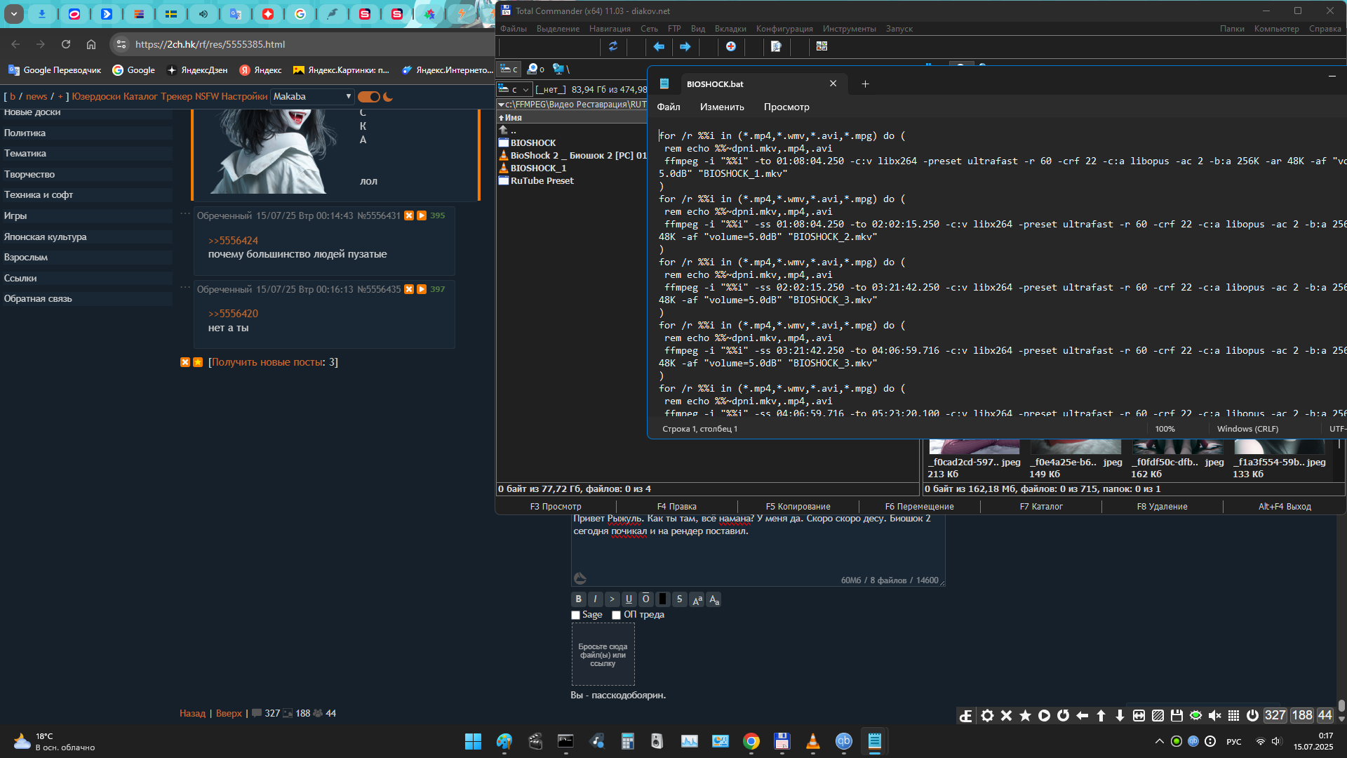Open the Makaba style dropdown

[312, 97]
